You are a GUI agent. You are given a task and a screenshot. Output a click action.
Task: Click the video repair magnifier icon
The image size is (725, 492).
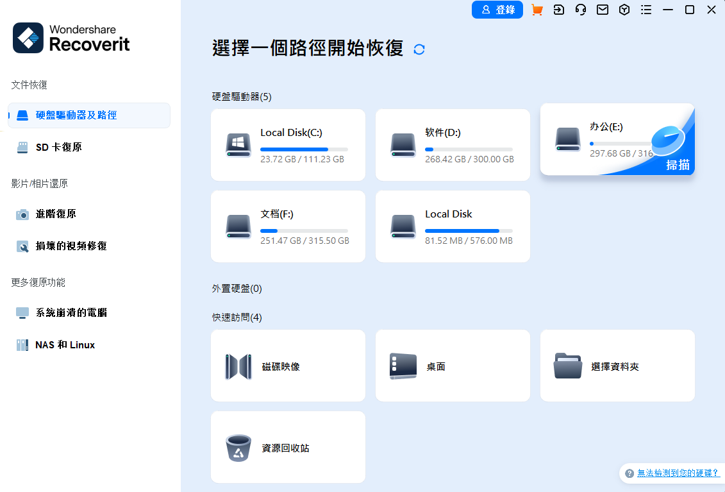22,246
